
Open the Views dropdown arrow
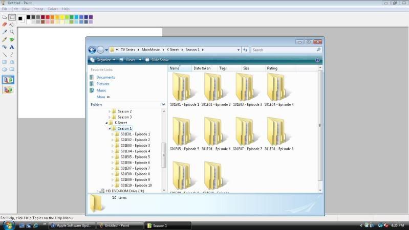140,60
